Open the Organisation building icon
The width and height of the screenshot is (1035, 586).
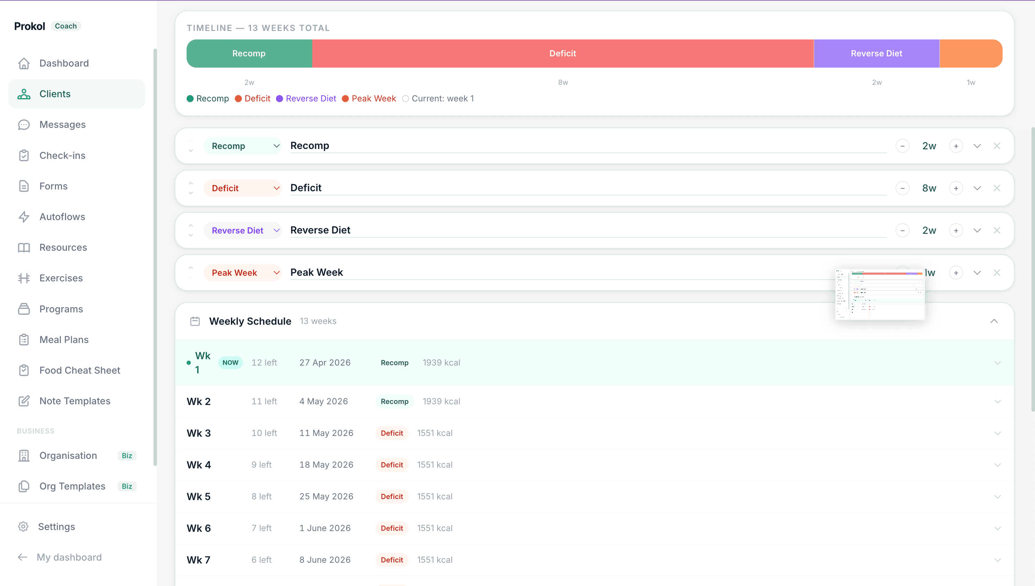(x=24, y=456)
